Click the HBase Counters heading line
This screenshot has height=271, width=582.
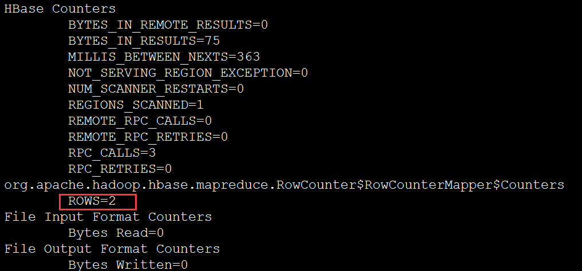coord(60,9)
